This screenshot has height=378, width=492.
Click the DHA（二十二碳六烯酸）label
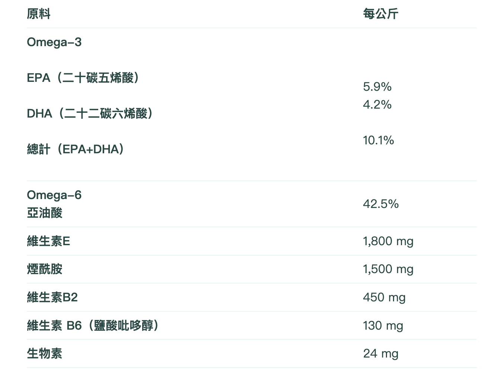90,113
